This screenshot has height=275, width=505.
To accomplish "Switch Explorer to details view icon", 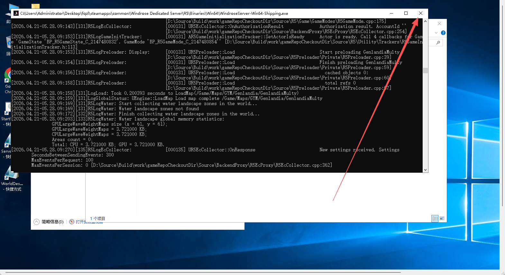I will [x=435, y=218].
